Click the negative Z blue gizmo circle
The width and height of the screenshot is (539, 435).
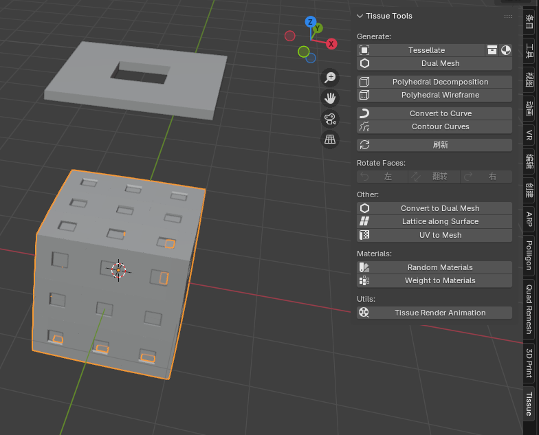[311, 58]
